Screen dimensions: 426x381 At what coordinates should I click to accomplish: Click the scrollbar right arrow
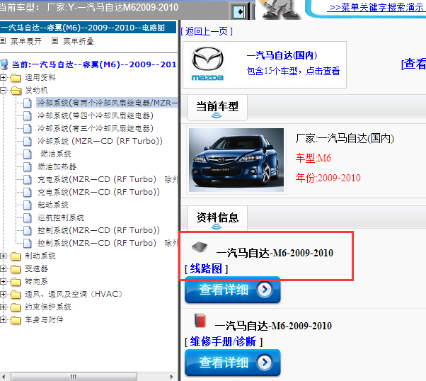coord(171,377)
